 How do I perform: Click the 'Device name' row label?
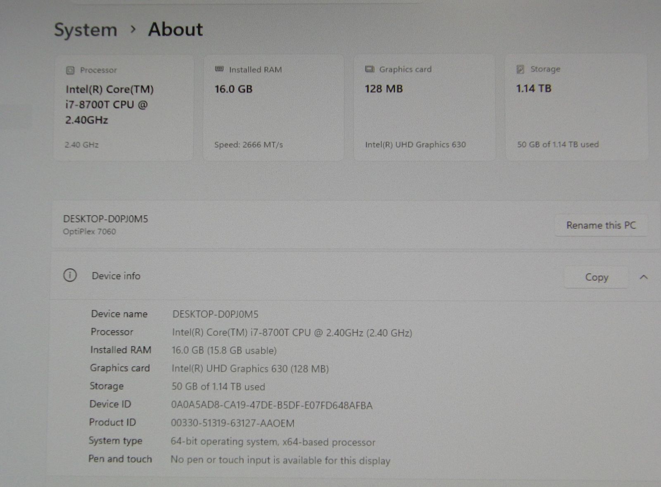click(x=119, y=314)
